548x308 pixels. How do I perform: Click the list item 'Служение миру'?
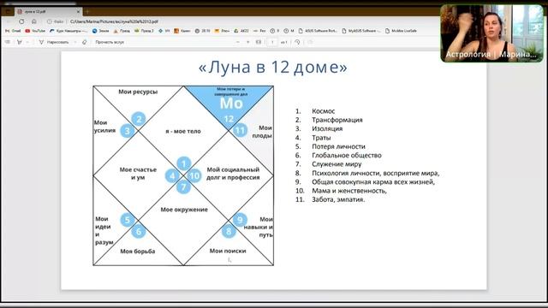[337, 163]
